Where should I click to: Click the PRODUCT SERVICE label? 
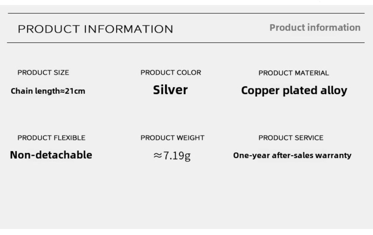(291, 138)
